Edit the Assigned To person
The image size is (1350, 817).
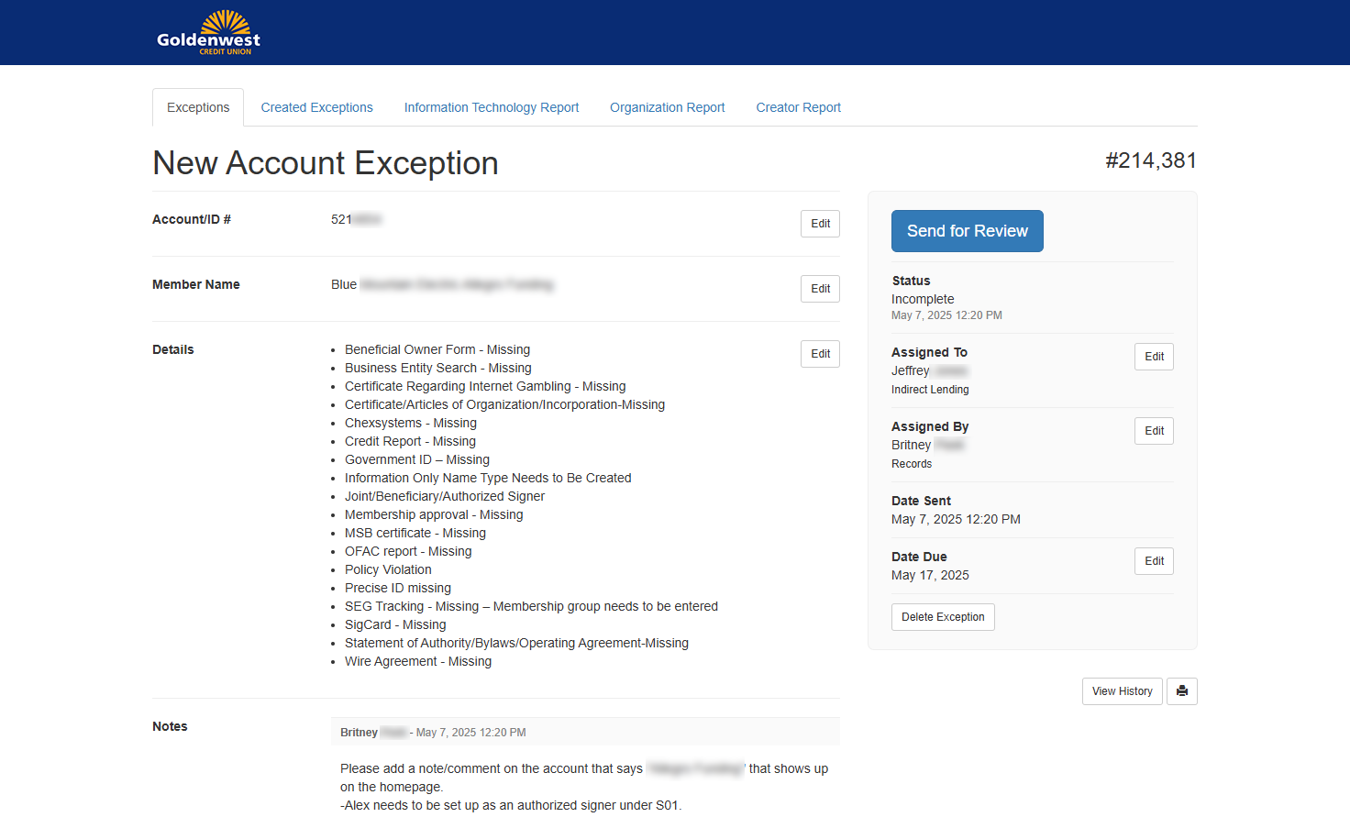[1154, 357]
